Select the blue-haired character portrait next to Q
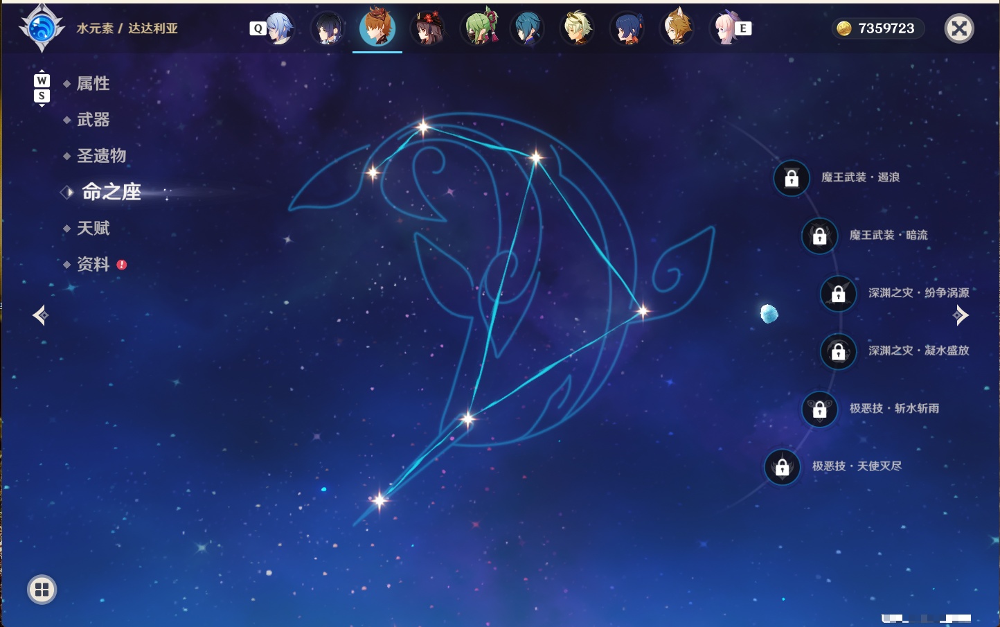Screen dimensions: 1000x627 tap(278, 28)
